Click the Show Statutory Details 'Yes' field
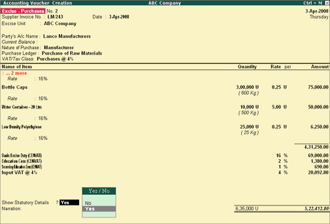Image resolution: width=330 pixels, height=224 pixels. tap(69, 202)
